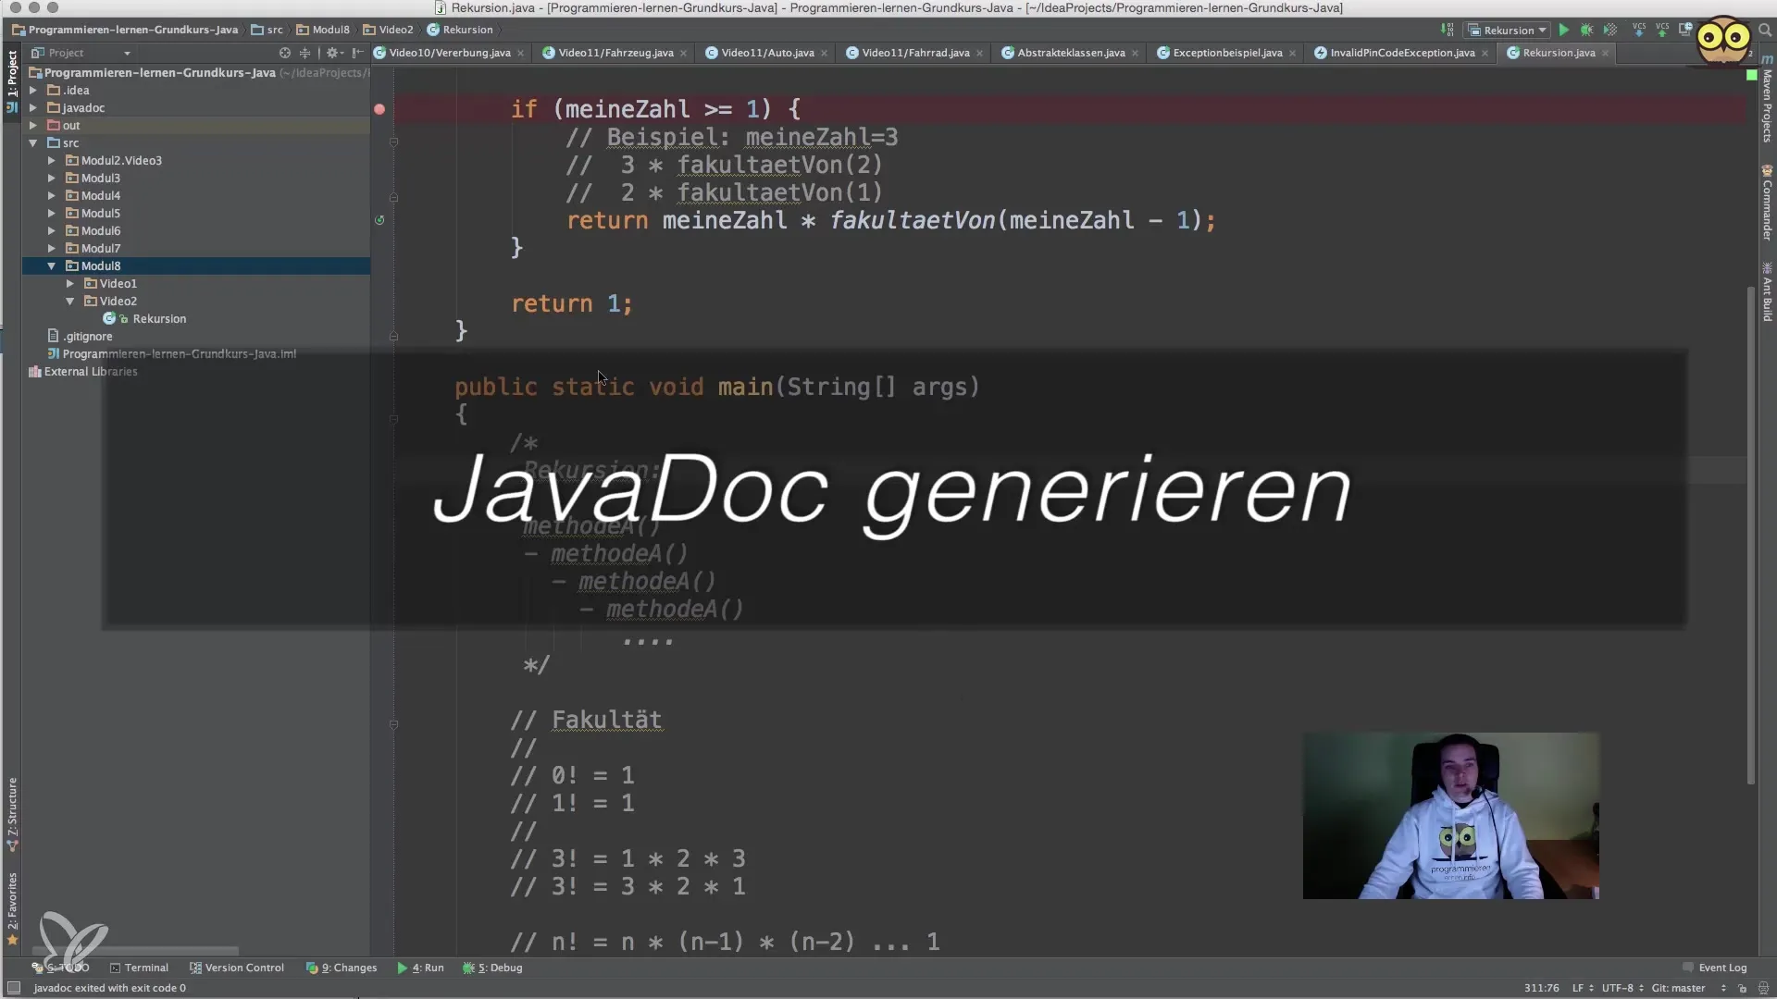This screenshot has width=1777, height=999.
Task: Click the 311:76 caret position in the status bar
Action: click(x=1542, y=988)
